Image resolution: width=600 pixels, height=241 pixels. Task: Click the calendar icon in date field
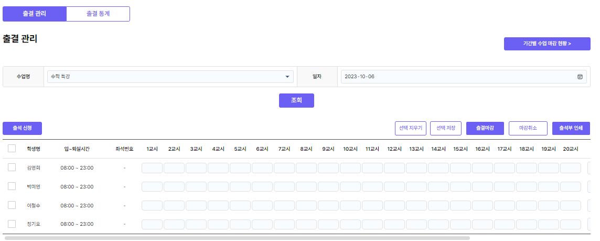pos(580,77)
